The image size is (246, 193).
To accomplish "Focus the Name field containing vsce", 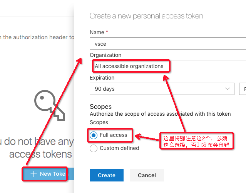I will [x=168, y=44].
